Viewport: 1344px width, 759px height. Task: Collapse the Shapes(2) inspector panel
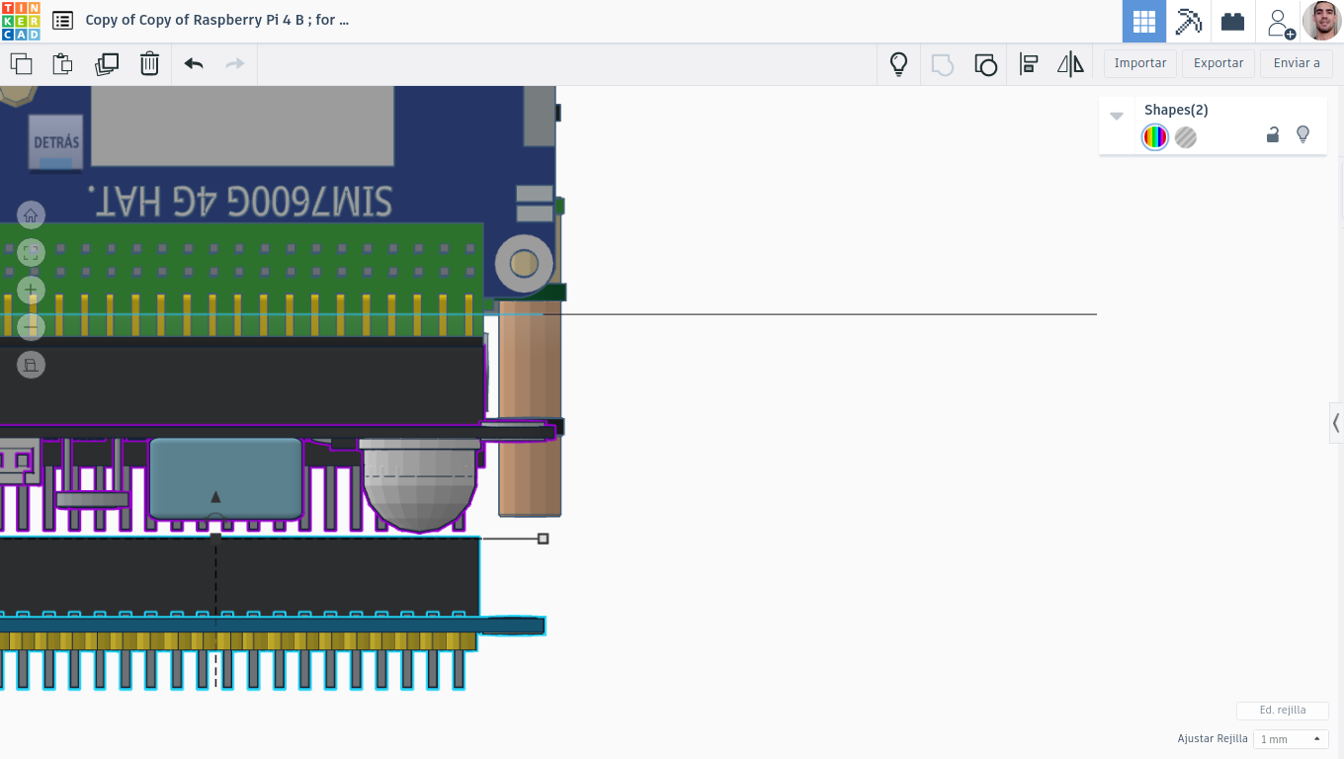click(1117, 116)
